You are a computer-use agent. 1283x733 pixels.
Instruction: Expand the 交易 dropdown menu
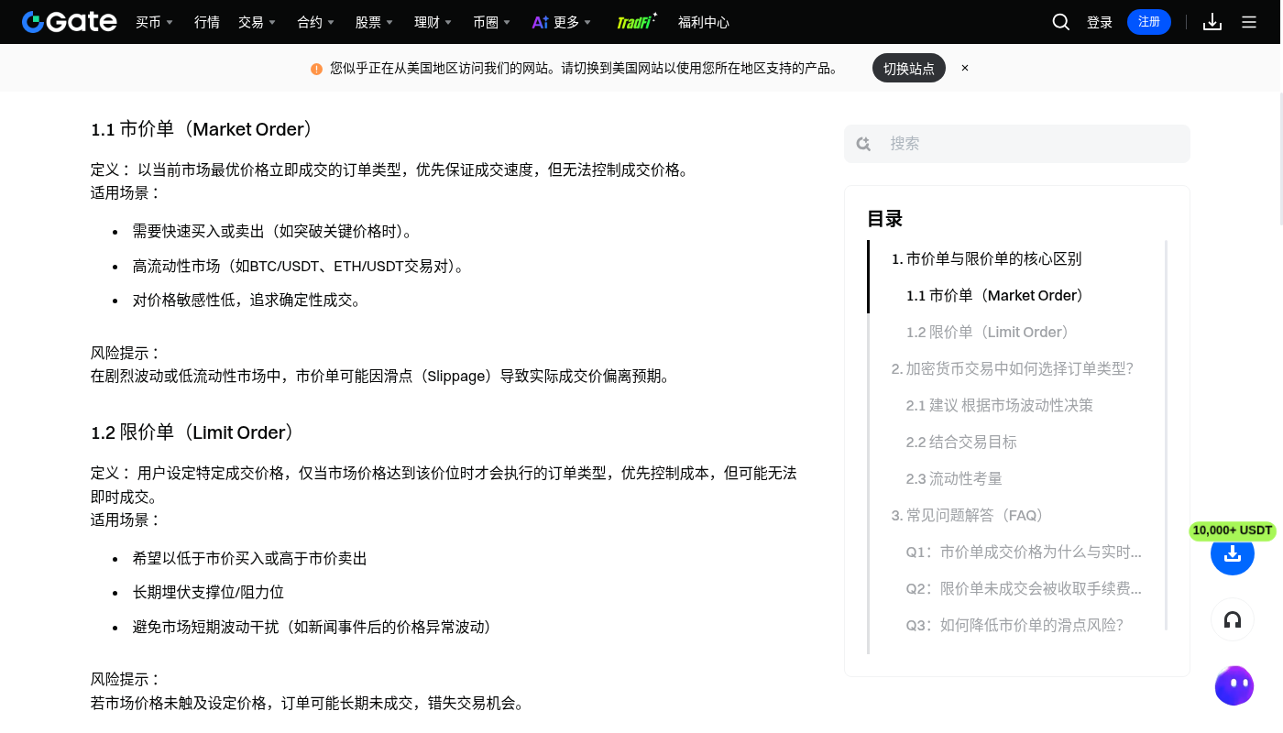(x=257, y=22)
